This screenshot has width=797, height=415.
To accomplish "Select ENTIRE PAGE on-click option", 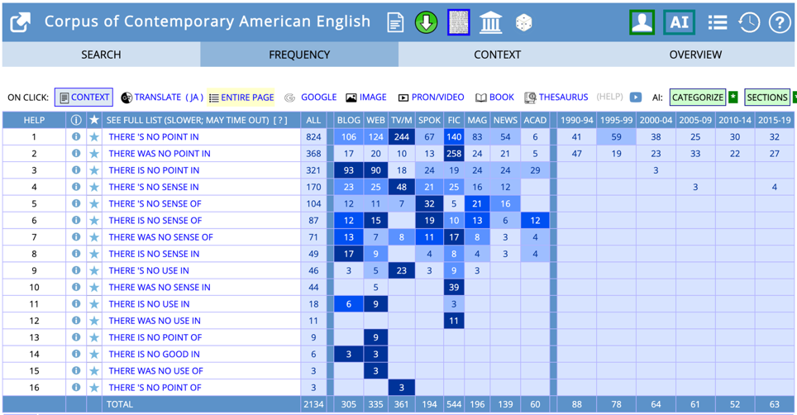I will (x=241, y=97).
